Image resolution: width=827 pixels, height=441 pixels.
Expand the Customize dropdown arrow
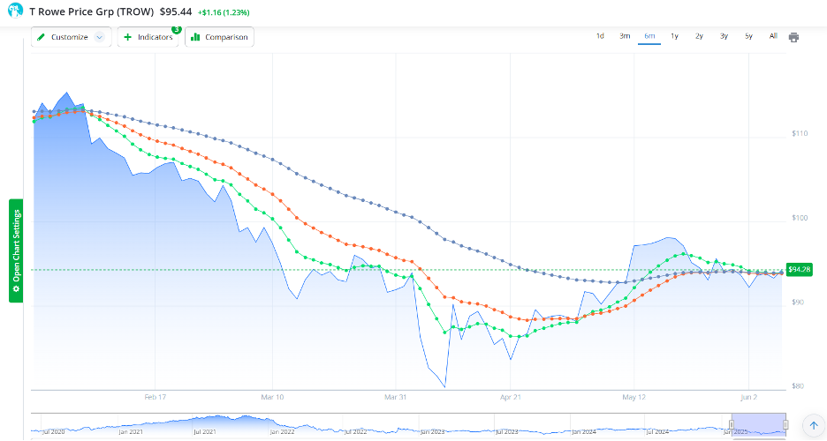point(99,37)
